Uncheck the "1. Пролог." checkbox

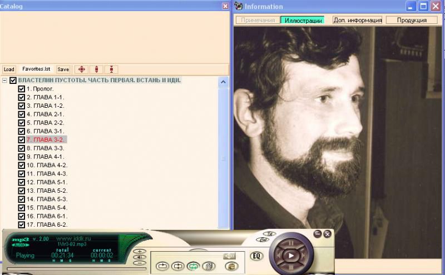click(x=22, y=89)
